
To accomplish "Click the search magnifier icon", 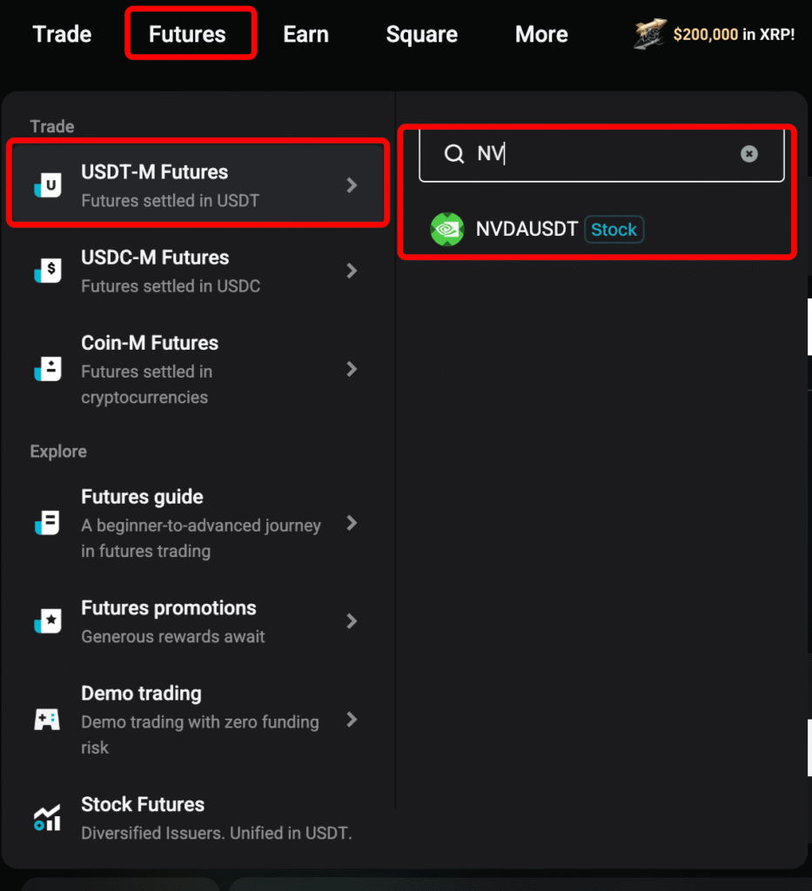I will 454,154.
